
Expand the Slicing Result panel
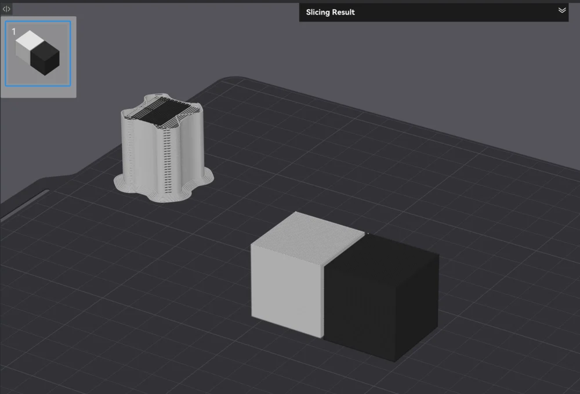tap(562, 10)
